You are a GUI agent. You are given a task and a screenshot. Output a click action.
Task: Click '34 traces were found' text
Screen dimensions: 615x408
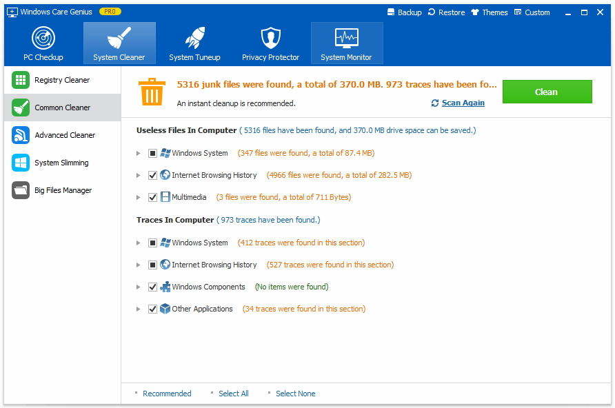(x=304, y=309)
